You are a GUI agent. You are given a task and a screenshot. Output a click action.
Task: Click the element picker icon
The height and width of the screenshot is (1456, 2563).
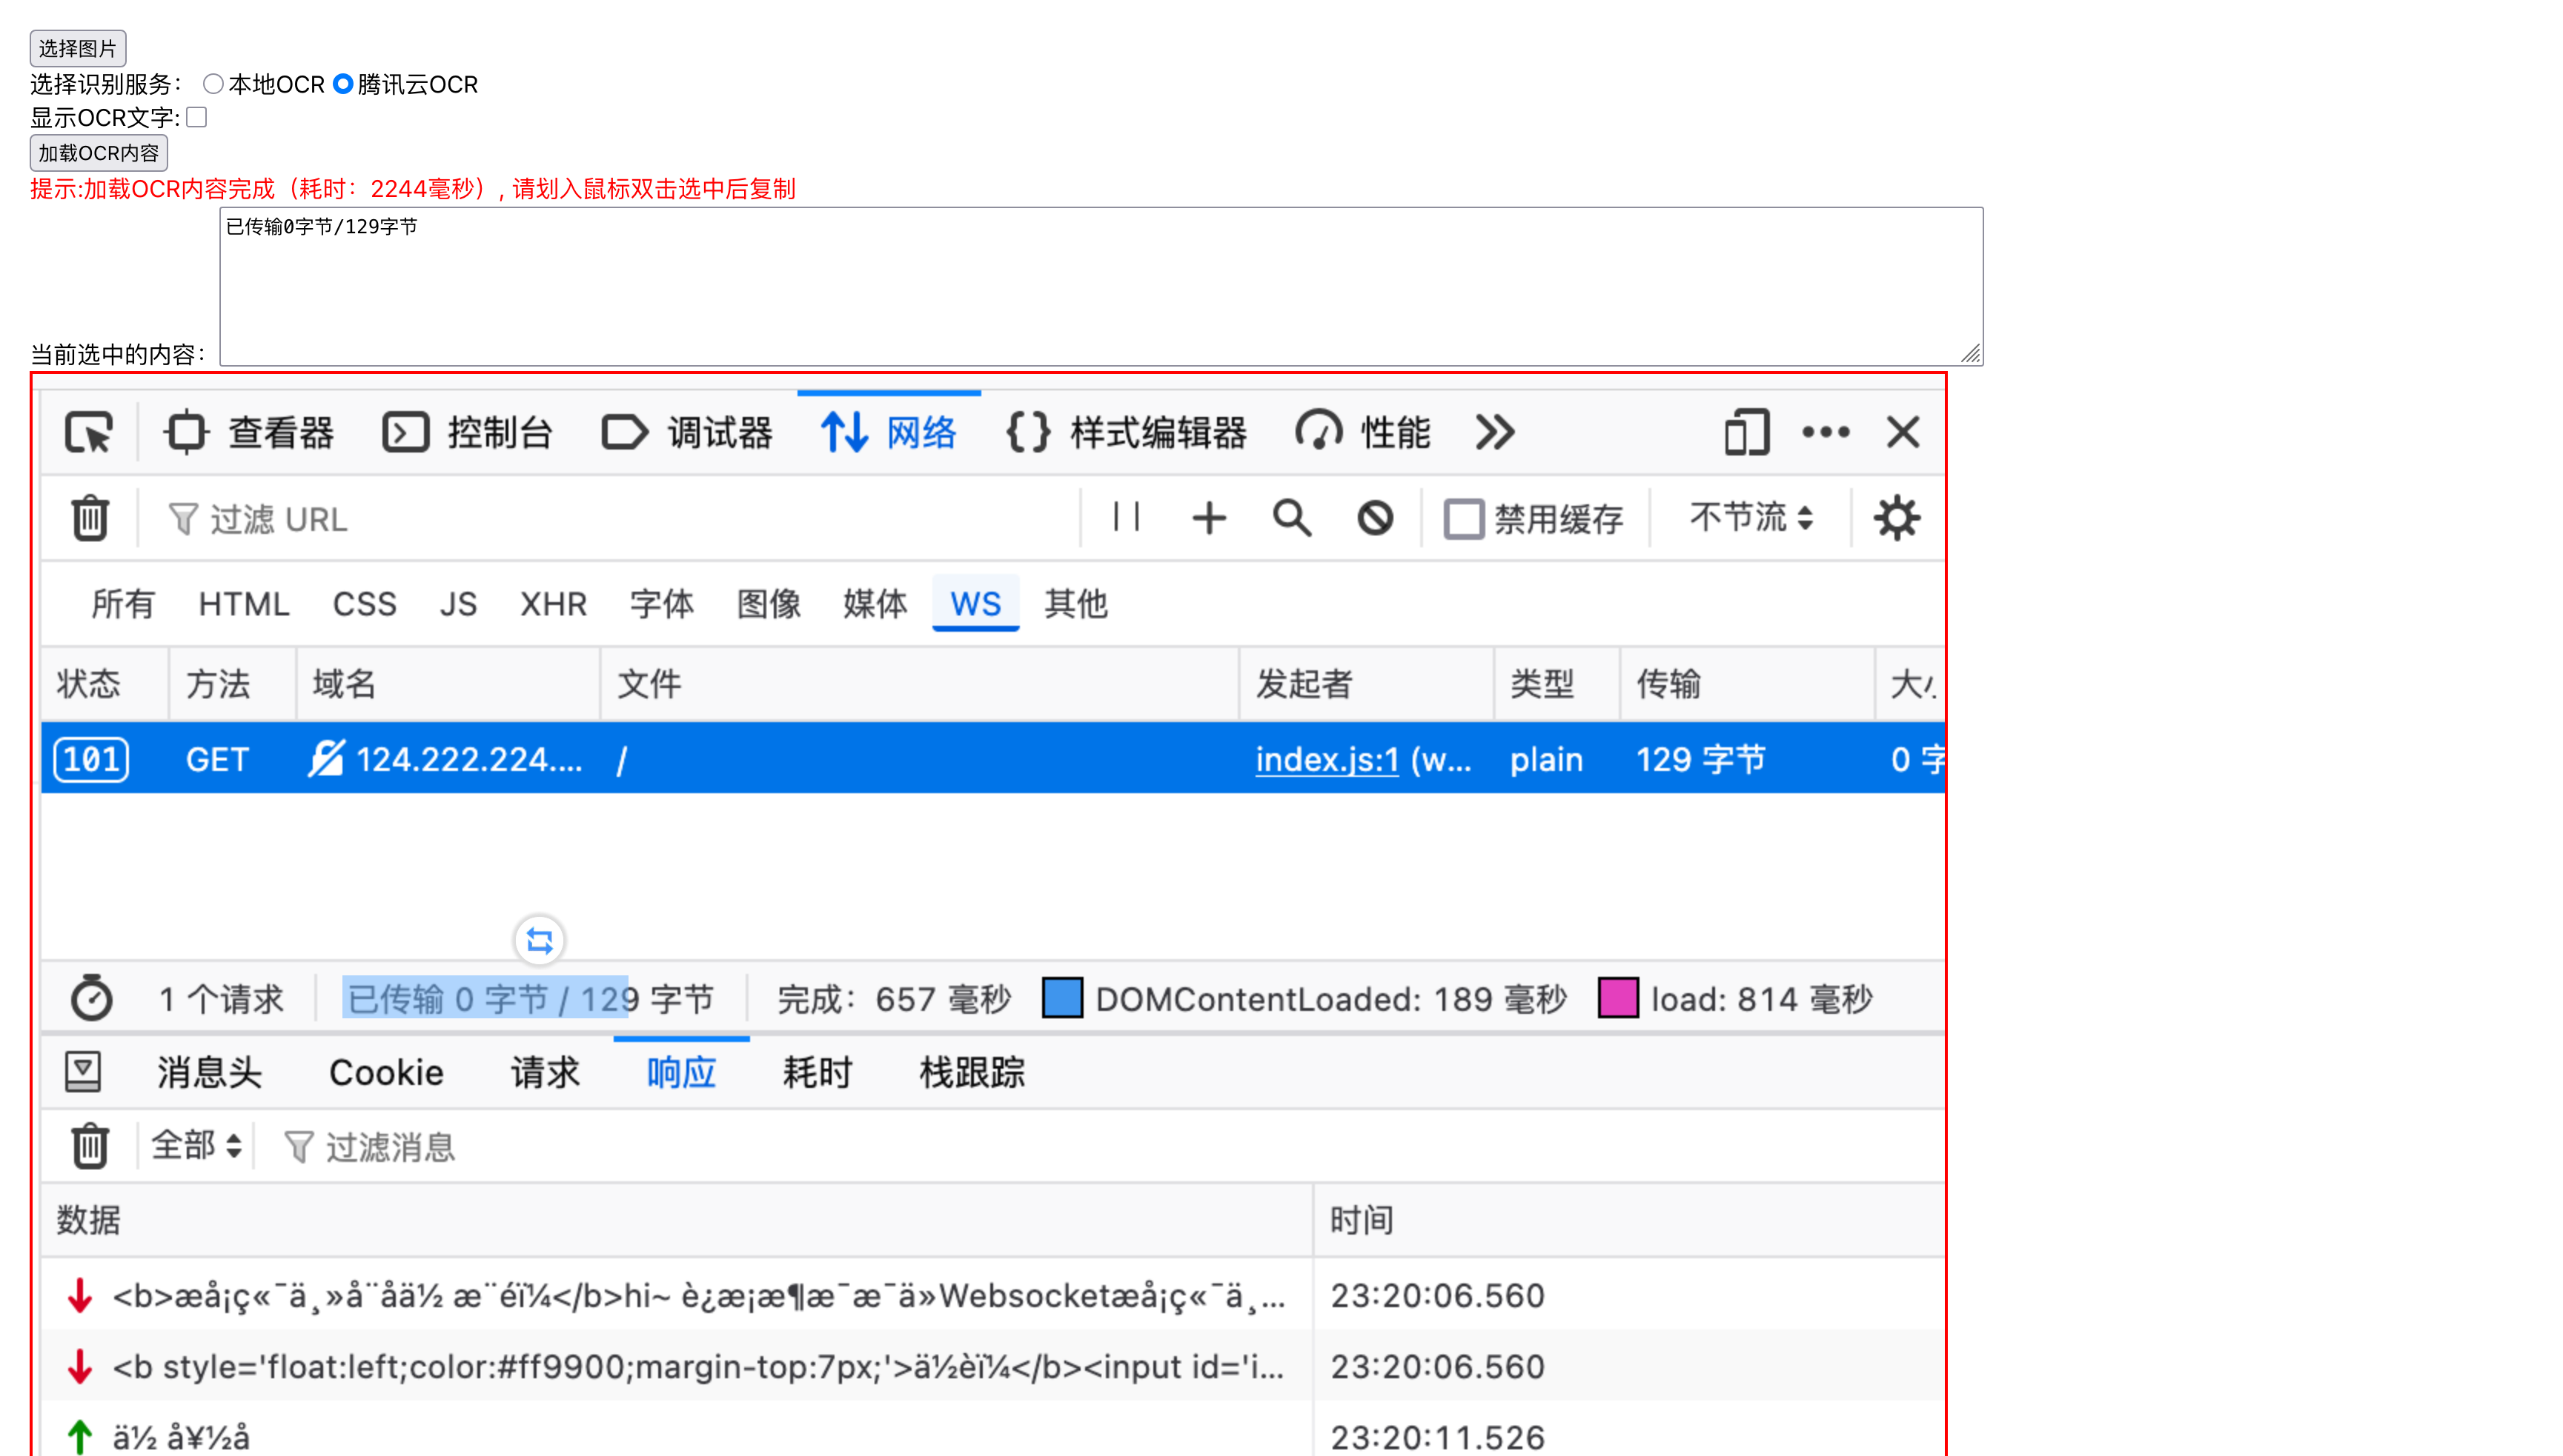point(88,433)
